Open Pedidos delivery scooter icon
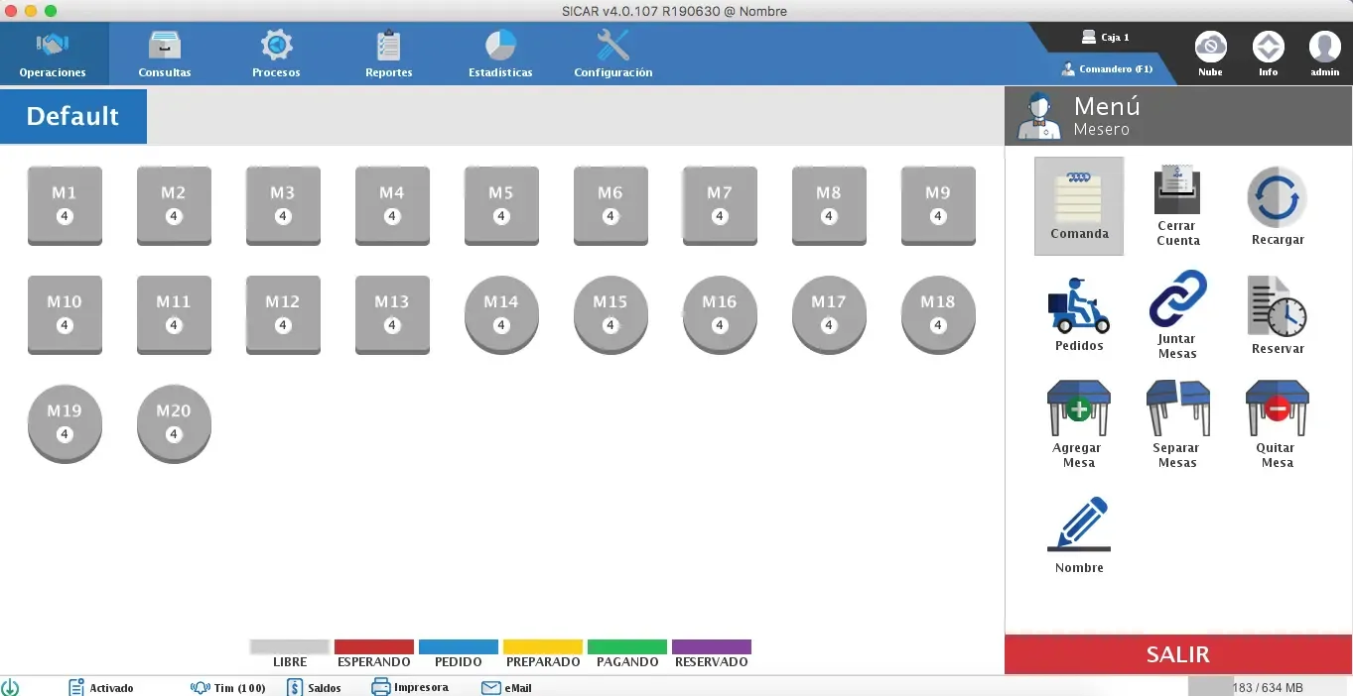The image size is (1353, 696). pyautogui.click(x=1079, y=305)
